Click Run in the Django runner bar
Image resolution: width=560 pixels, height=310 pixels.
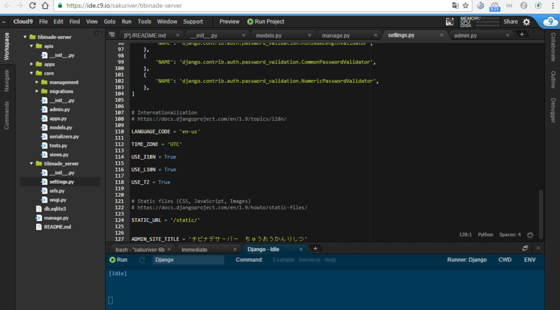coord(118,260)
